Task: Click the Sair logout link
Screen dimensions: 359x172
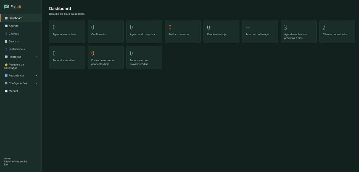Action: 6,165
